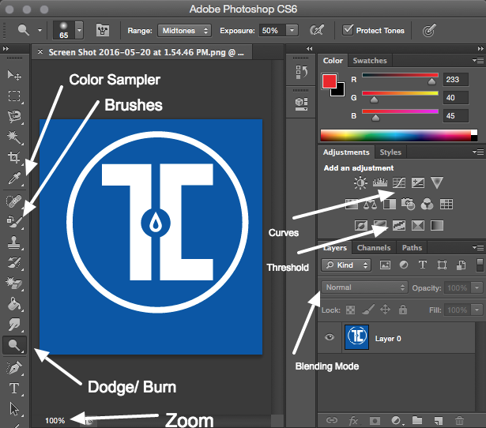Click the delete layer trash button
Viewport: 486px width, 428px height.
459,420
